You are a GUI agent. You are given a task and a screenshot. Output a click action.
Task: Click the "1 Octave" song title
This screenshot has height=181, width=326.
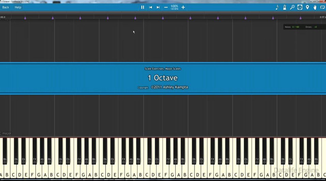(162, 78)
